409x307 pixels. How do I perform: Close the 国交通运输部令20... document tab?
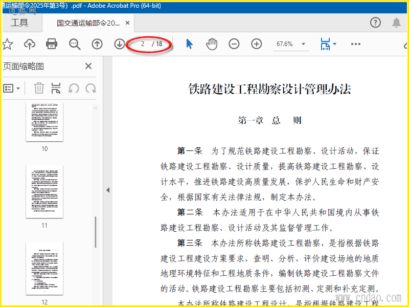pos(127,23)
